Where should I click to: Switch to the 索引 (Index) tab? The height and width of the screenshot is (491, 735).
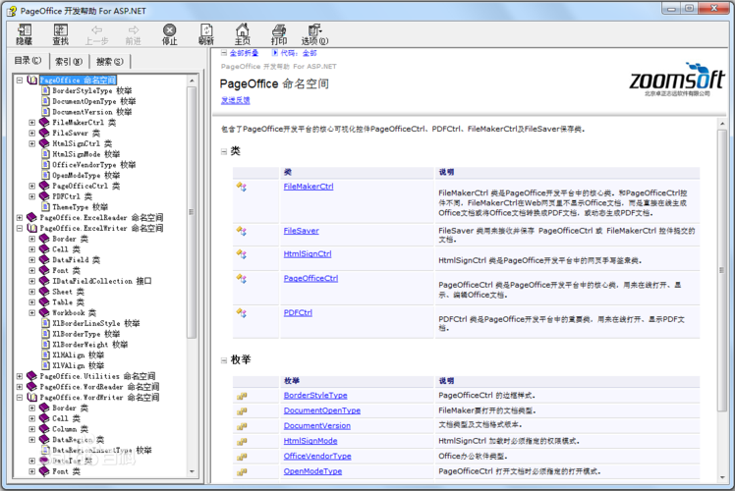69,61
